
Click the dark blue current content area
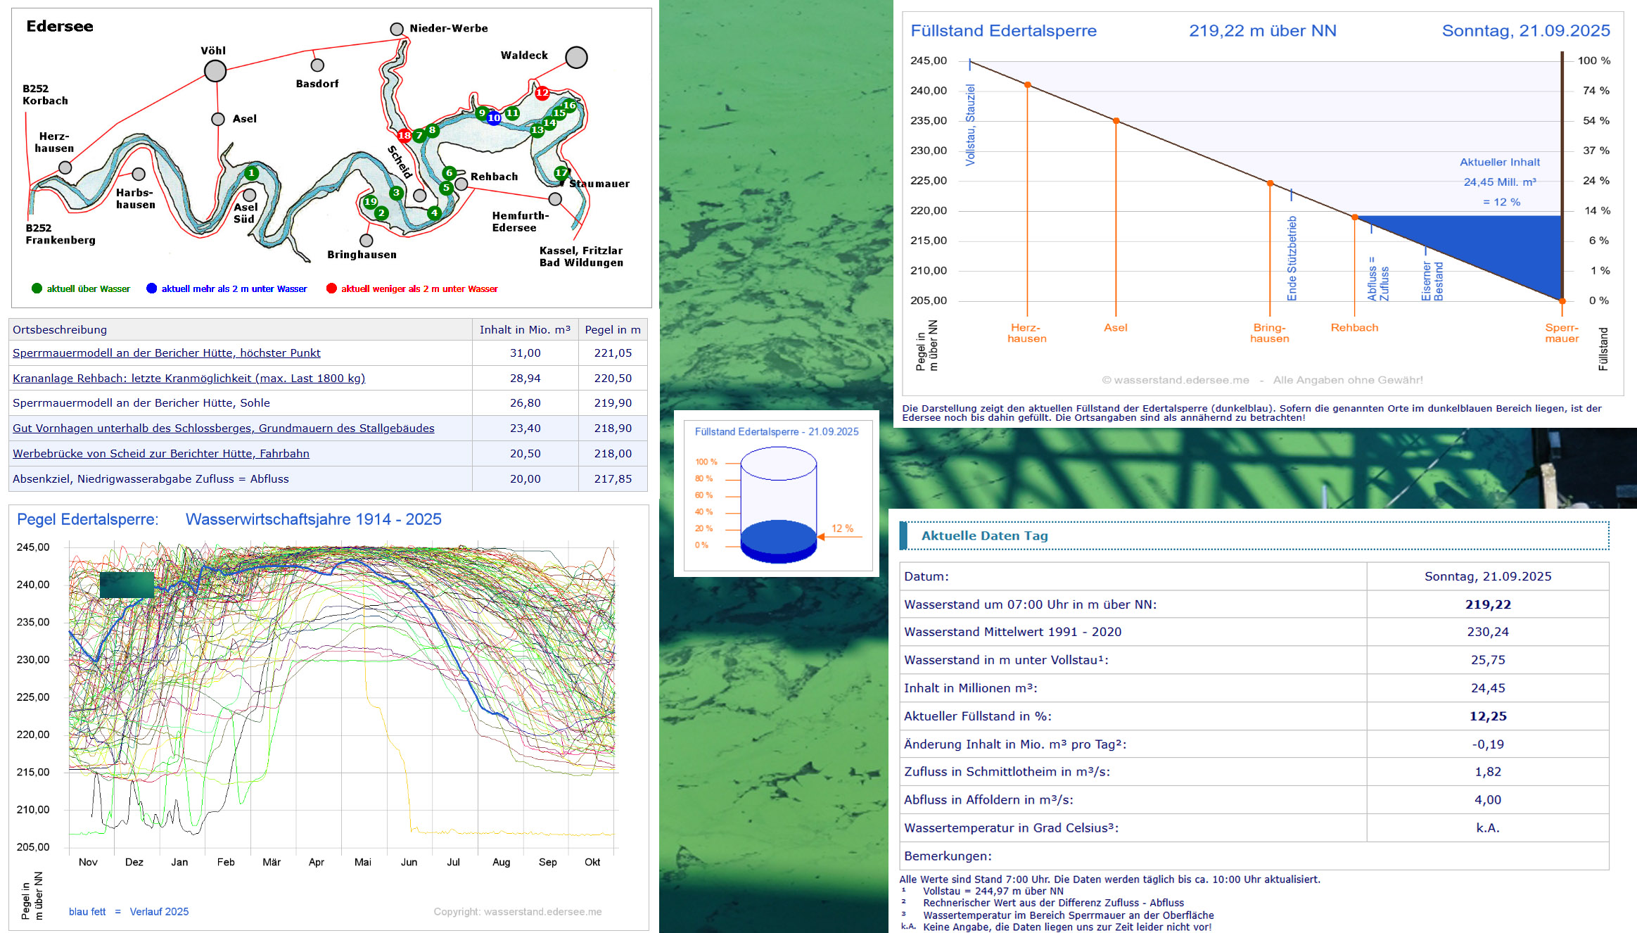click(x=1505, y=246)
